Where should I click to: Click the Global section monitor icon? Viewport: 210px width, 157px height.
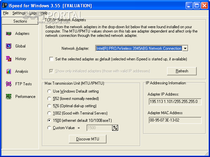9,46
